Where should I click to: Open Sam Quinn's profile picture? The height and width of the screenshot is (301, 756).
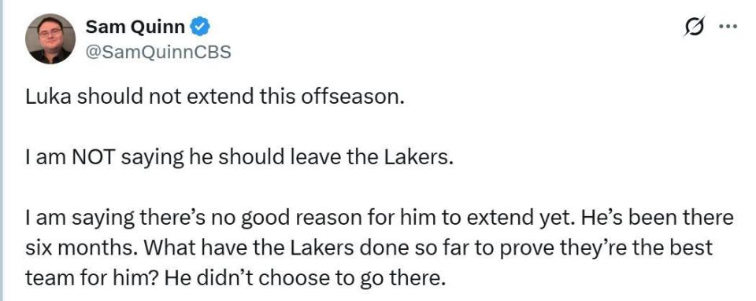pos(50,39)
